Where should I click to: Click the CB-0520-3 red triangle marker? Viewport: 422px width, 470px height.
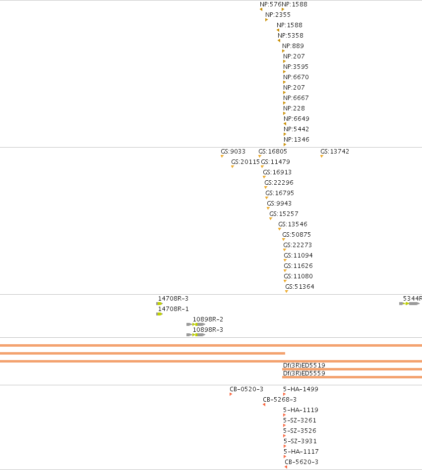pyautogui.click(x=231, y=394)
